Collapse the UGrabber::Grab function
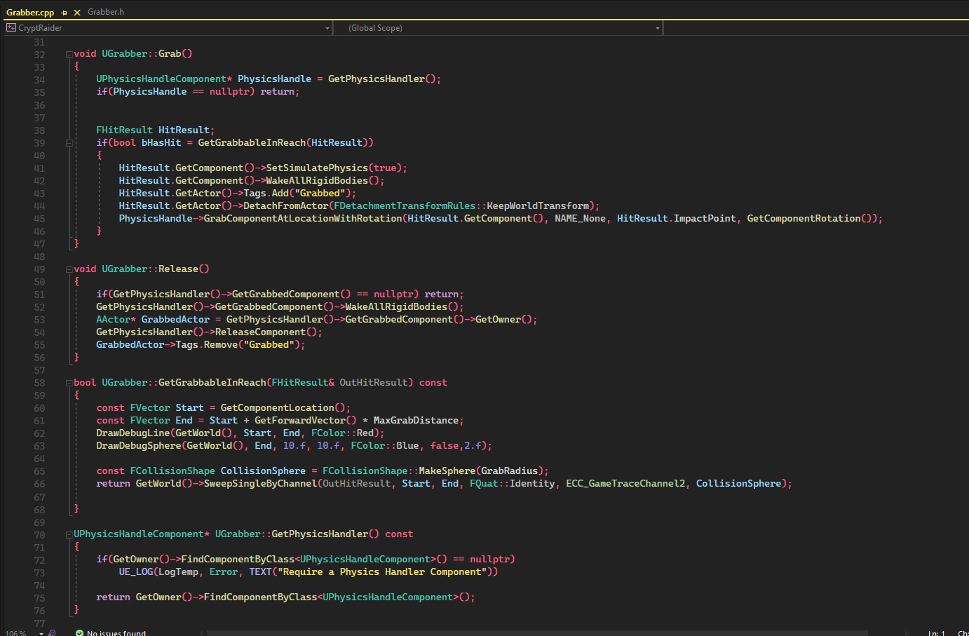This screenshot has height=636, width=969. click(69, 54)
